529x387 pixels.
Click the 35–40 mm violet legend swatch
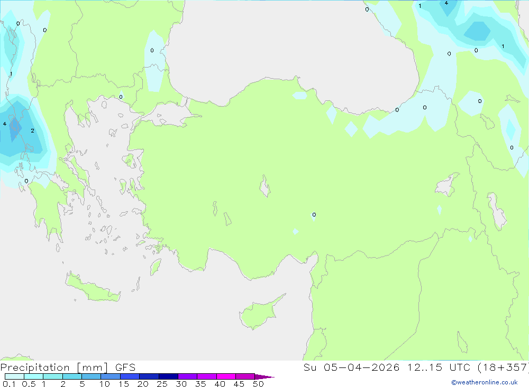click(x=207, y=376)
